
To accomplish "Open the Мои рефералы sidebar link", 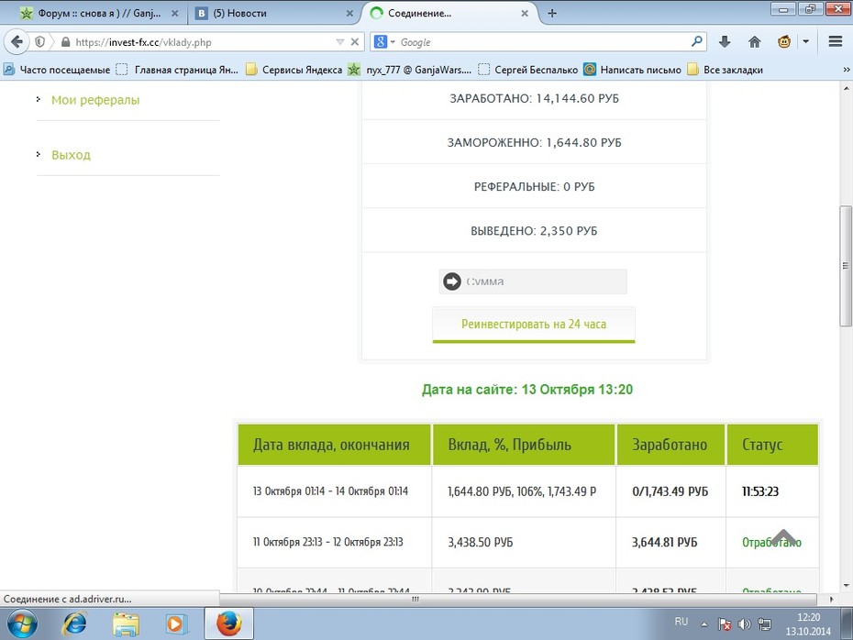I will point(95,100).
